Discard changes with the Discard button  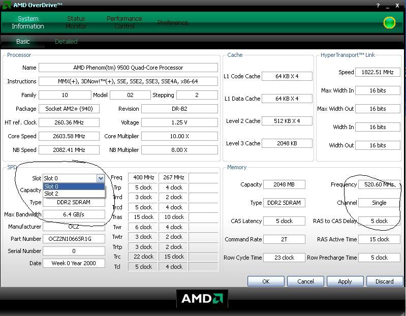click(385, 281)
